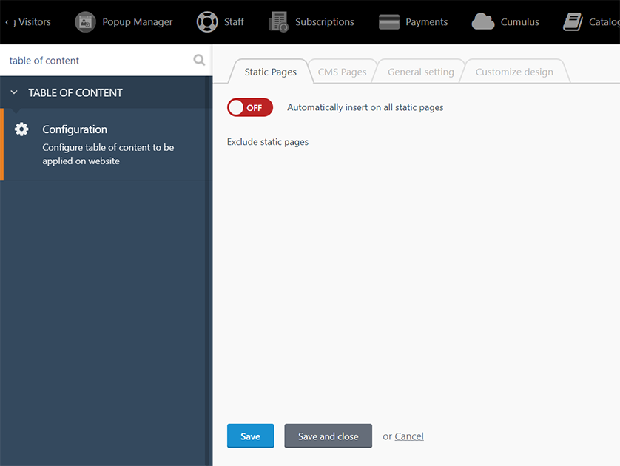Open the Subscriptions document icon

point(279,22)
